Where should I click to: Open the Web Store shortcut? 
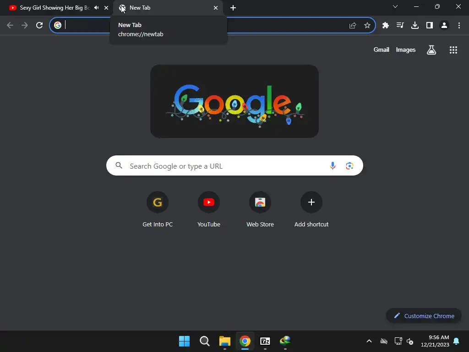(x=260, y=209)
